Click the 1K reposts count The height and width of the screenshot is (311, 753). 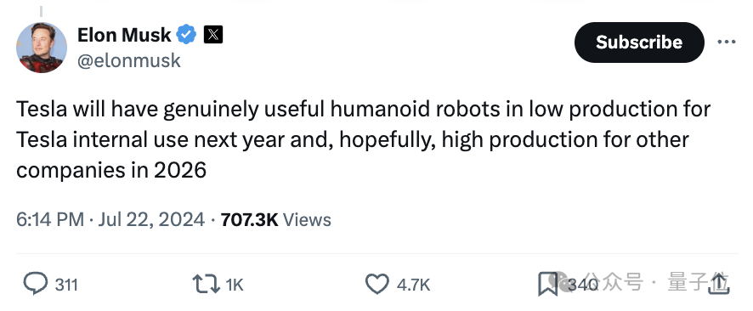[x=235, y=285]
